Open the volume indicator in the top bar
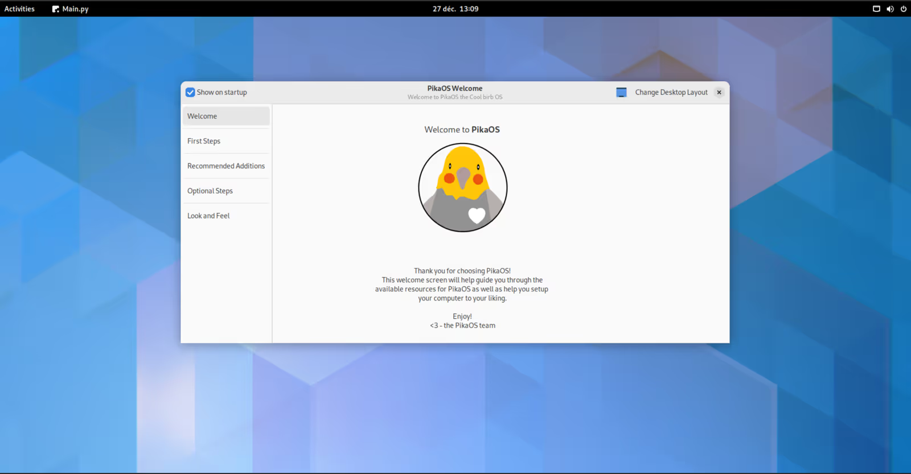The image size is (911, 474). (x=890, y=9)
